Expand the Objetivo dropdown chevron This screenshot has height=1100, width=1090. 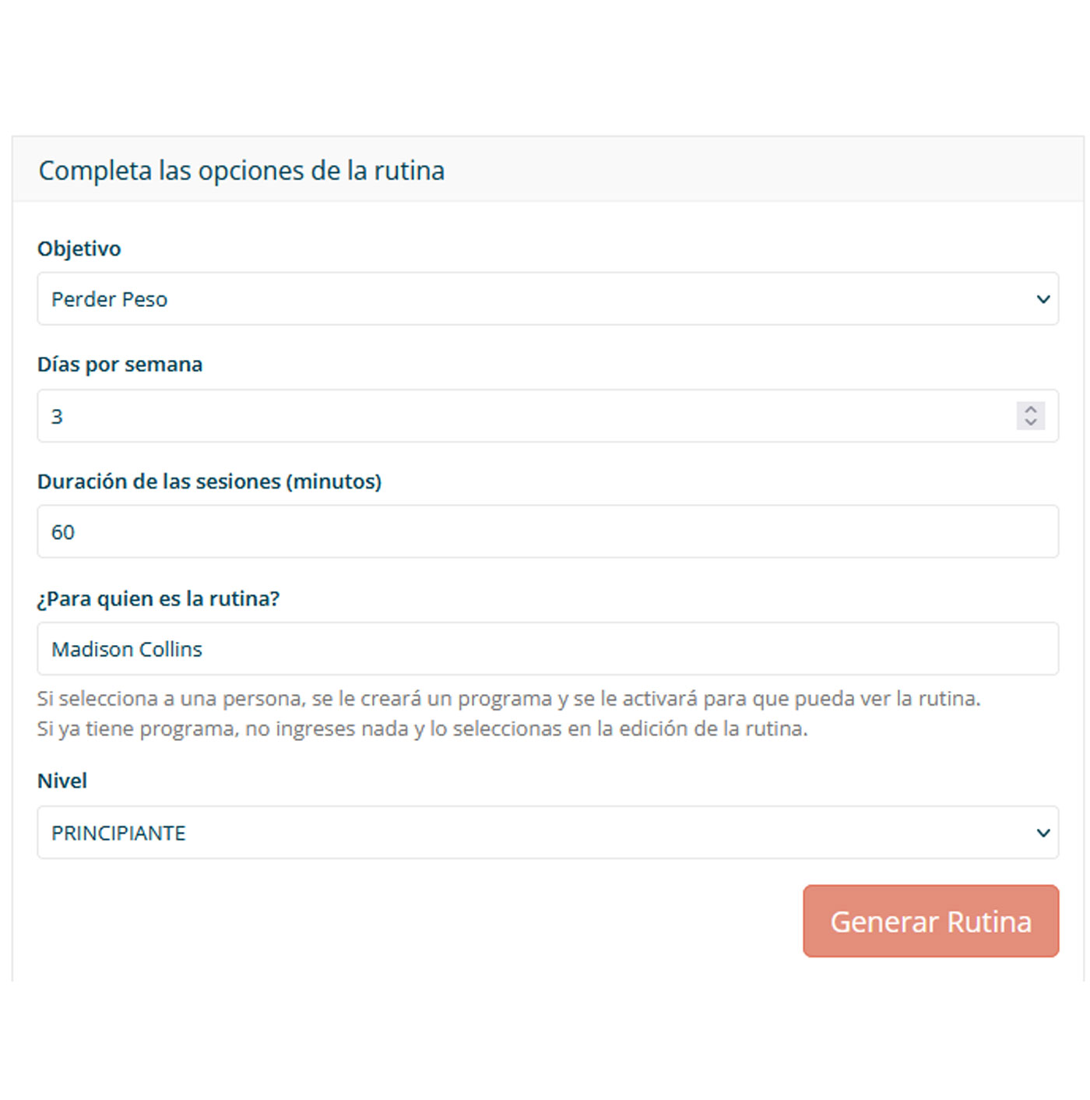(x=1043, y=299)
